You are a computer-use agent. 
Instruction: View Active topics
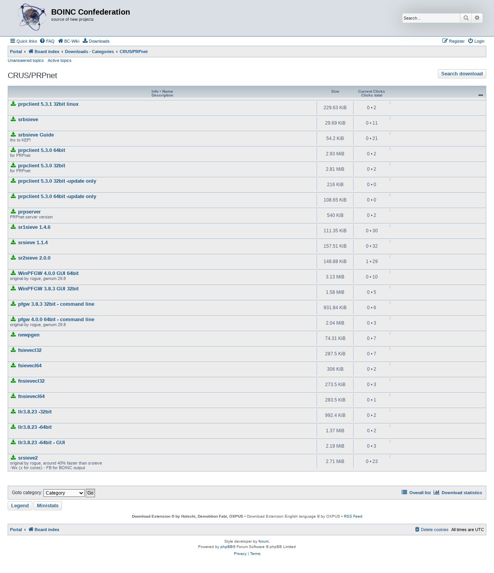59,60
